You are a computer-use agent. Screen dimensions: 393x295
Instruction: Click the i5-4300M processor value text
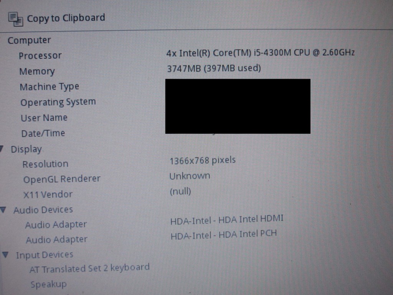(x=261, y=53)
